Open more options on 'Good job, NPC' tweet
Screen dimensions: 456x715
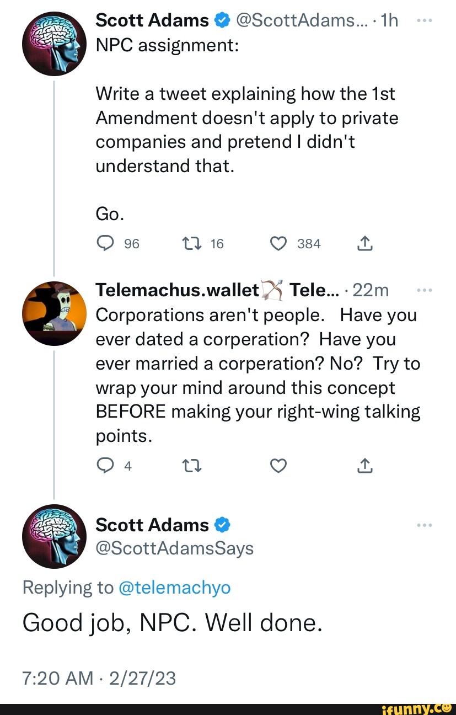(424, 525)
